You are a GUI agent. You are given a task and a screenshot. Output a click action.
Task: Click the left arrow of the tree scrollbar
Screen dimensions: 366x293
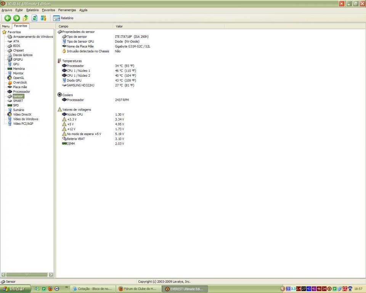pyautogui.click(x=3, y=275)
